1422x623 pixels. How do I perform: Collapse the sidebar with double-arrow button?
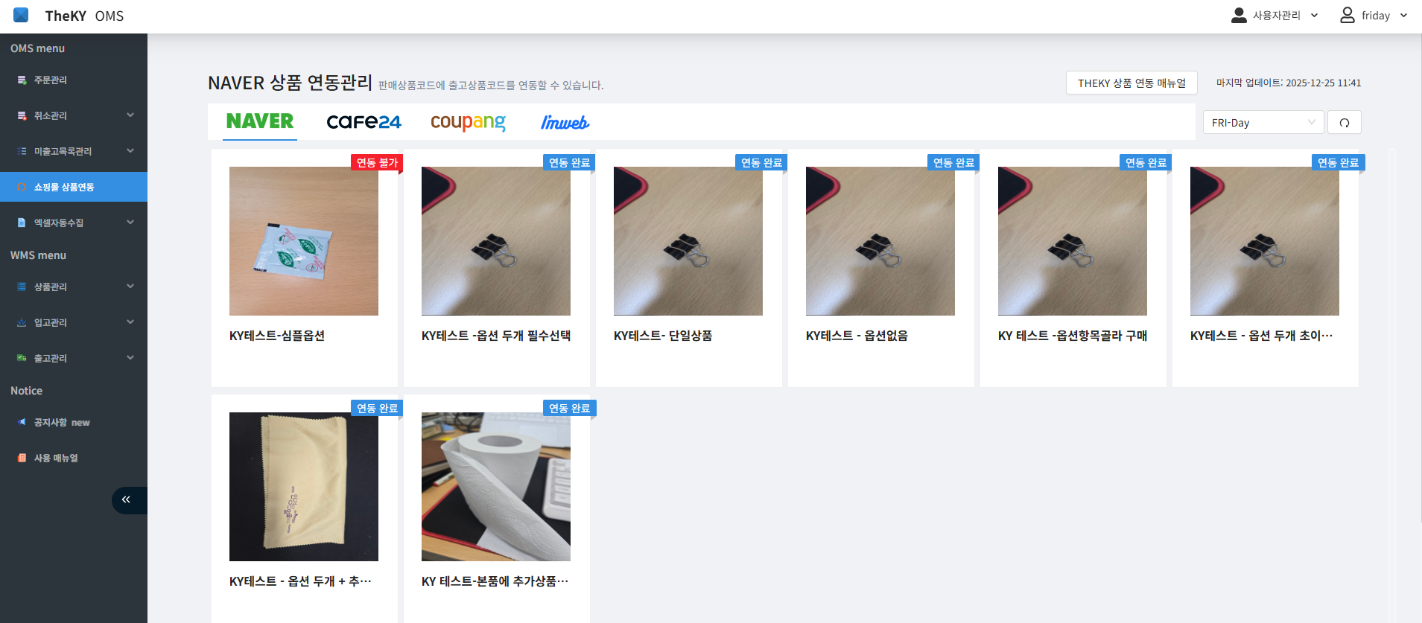pos(127,500)
